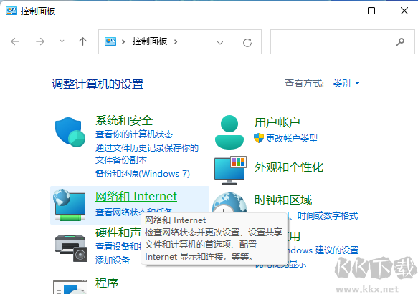This screenshot has height=294, width=418.
Task: Click the printer and camera hardware icon
Action: tap(71, 248)
